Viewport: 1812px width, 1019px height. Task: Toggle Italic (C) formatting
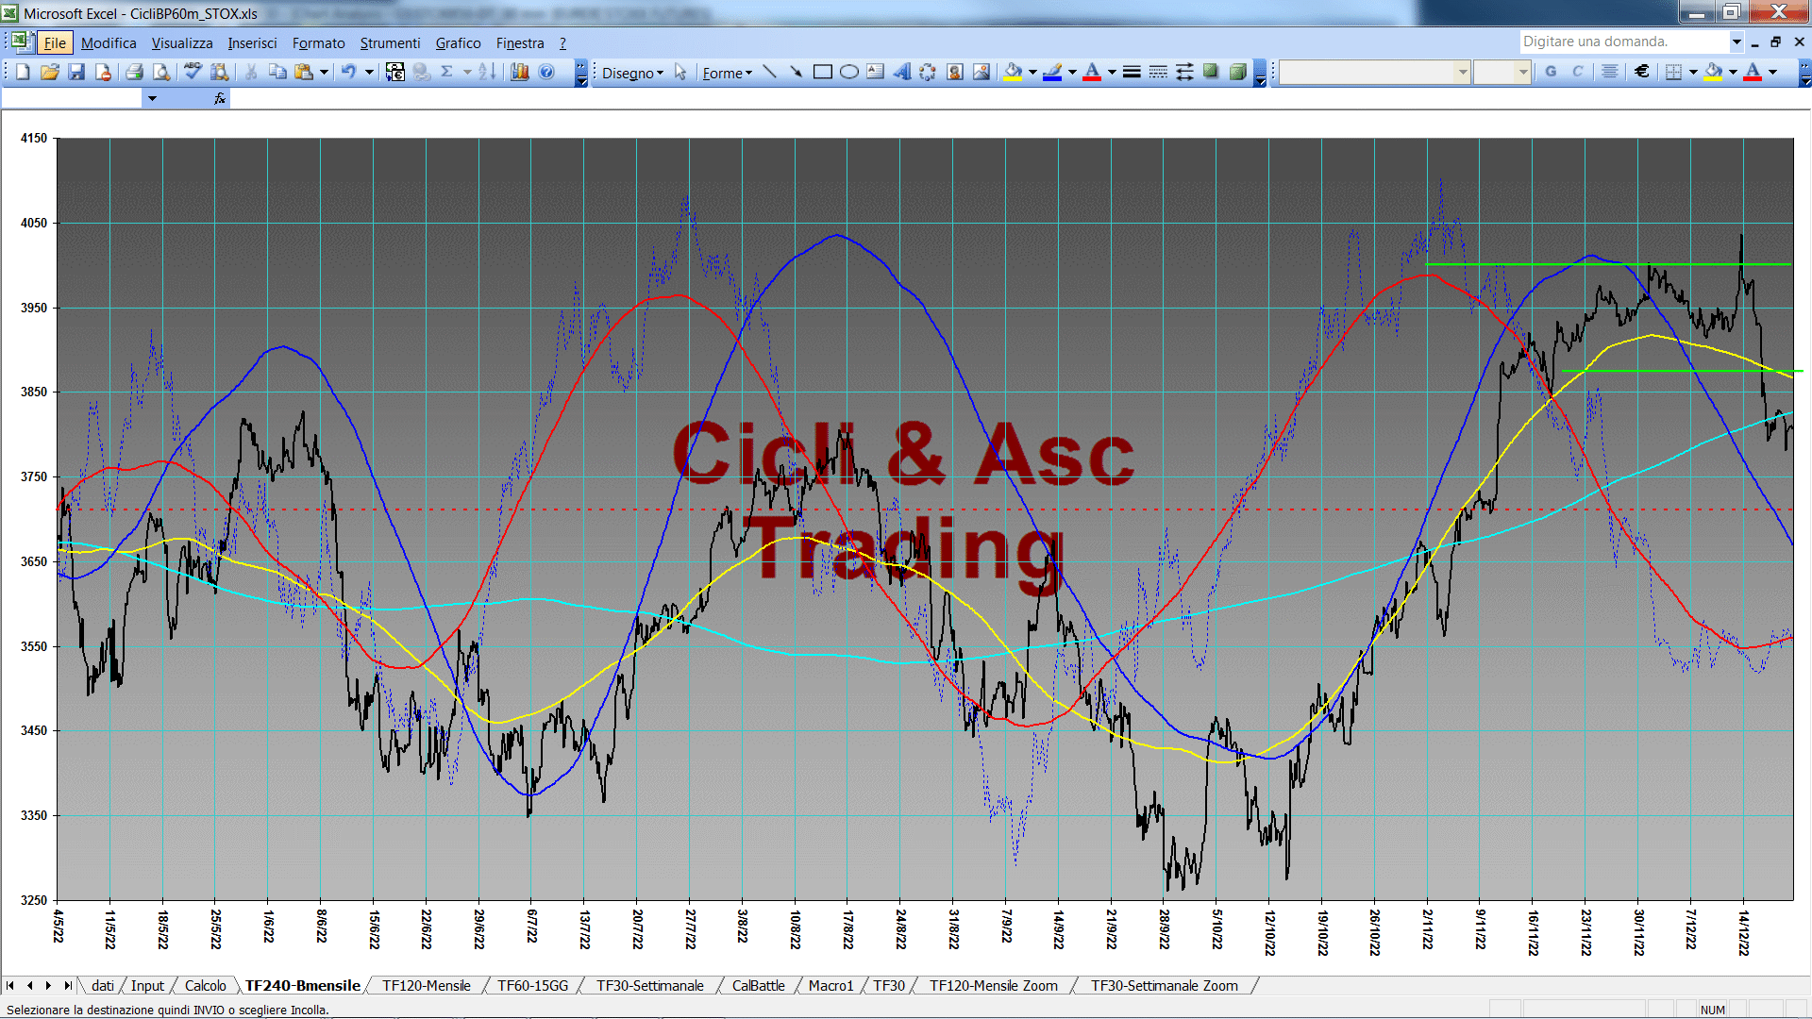(x=1577, y=72)
